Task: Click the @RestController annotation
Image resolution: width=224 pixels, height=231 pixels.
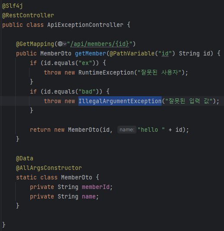Action: 28,15
